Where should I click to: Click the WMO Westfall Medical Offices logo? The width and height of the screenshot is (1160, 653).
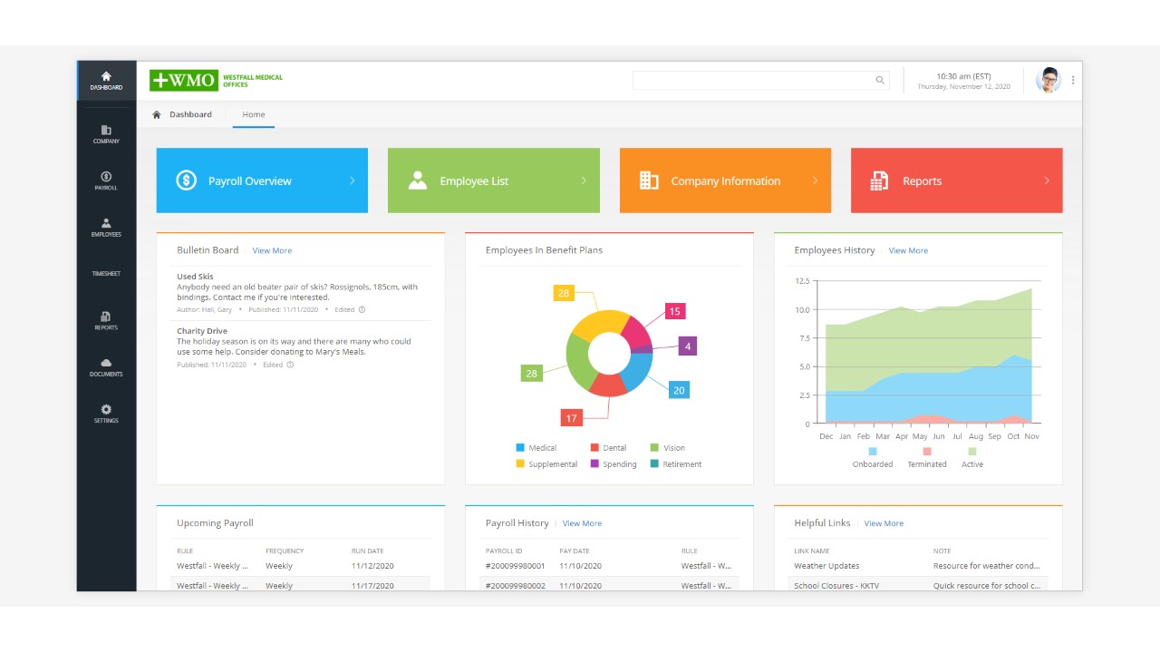217,81
